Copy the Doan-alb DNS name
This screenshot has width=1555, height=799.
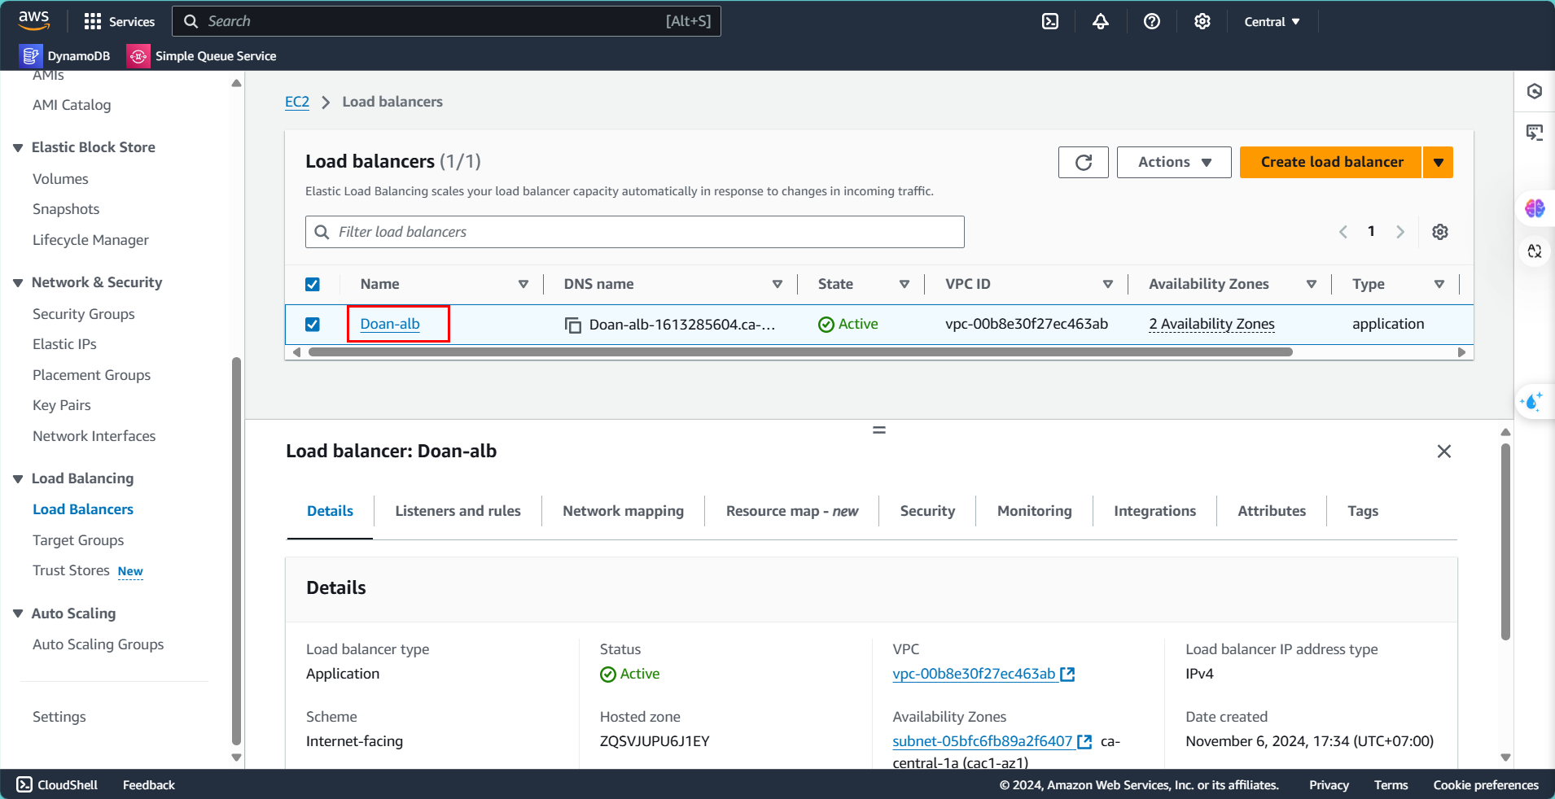pos(573,325)
